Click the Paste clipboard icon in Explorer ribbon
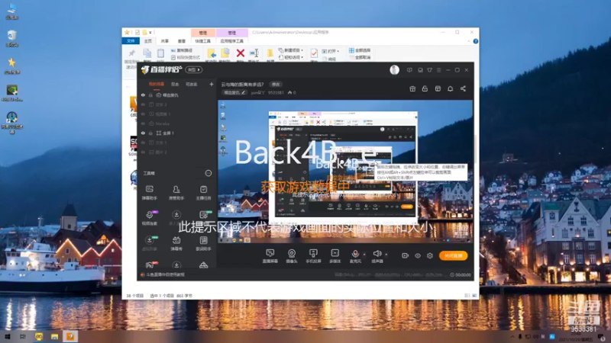 pos(160,53)
